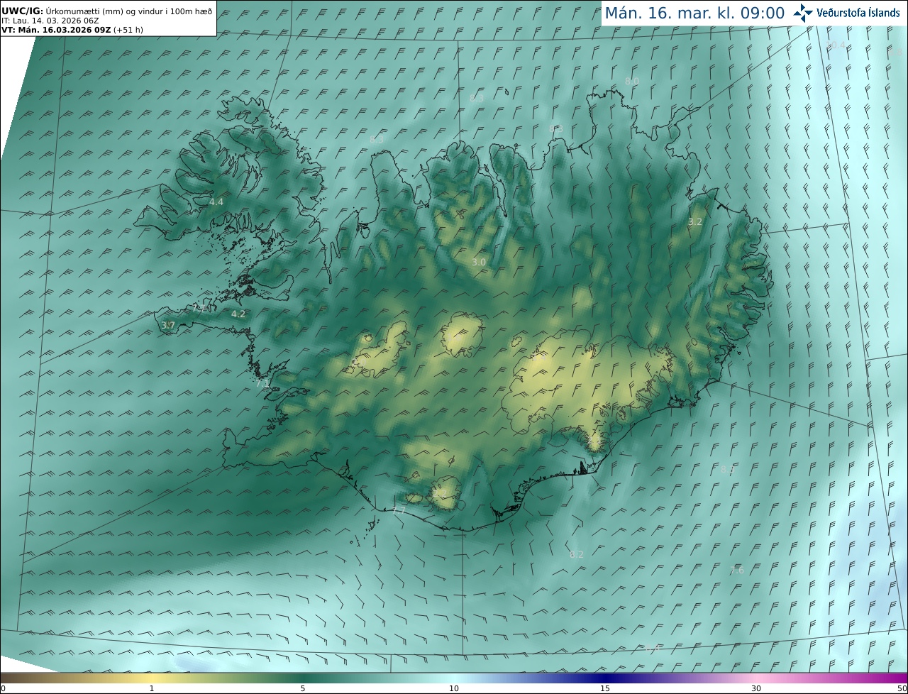Click the 7.6 value in the southeast sea

(737, 571)
